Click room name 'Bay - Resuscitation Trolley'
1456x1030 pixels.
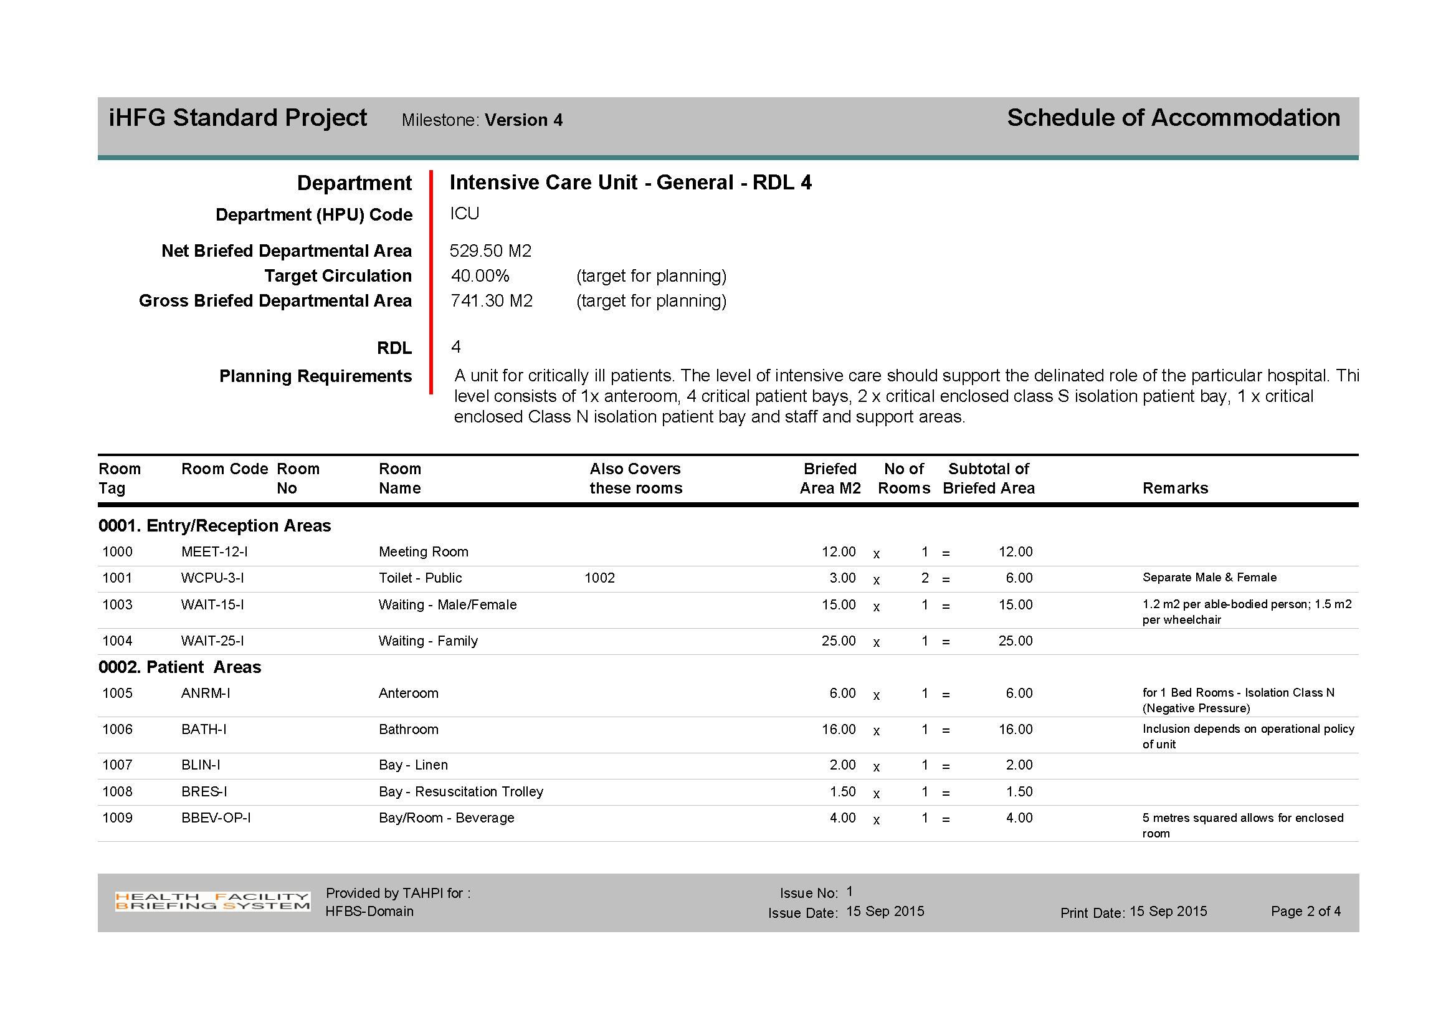461,791
